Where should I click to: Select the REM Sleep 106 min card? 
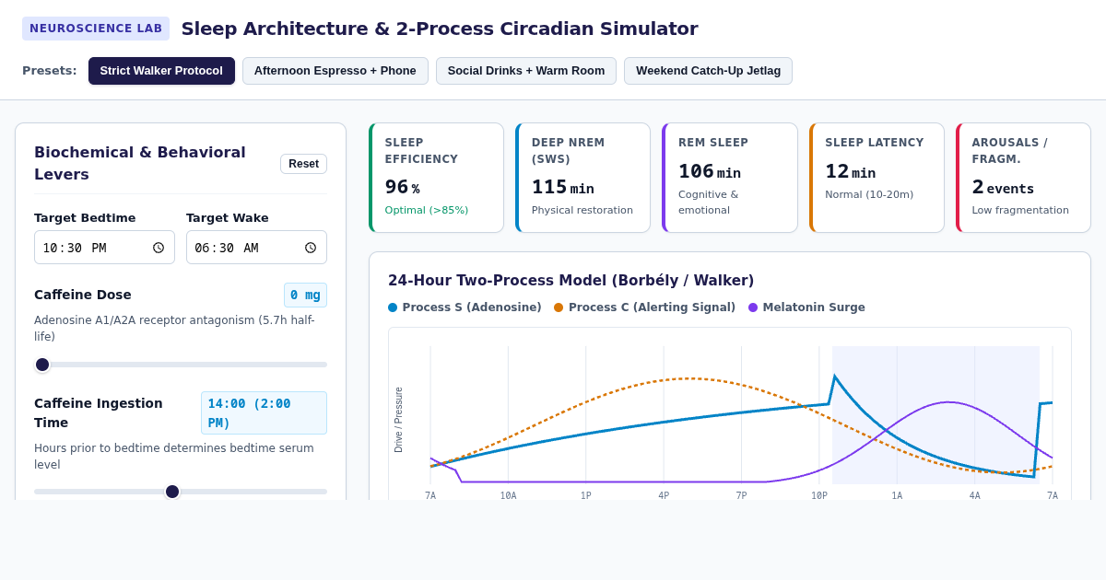coord(730,178)
